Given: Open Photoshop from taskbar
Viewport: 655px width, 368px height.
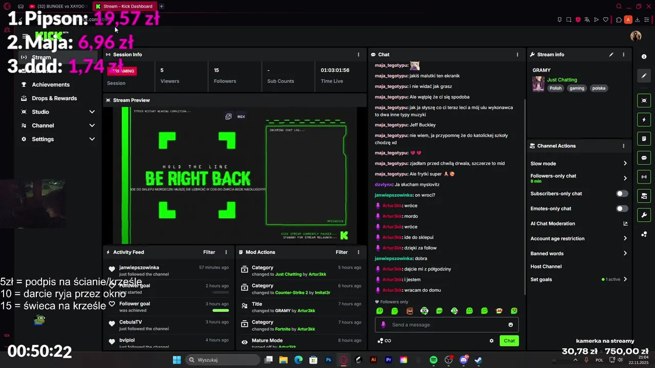Looking at the screenshot, I should (x=329, y=360).
